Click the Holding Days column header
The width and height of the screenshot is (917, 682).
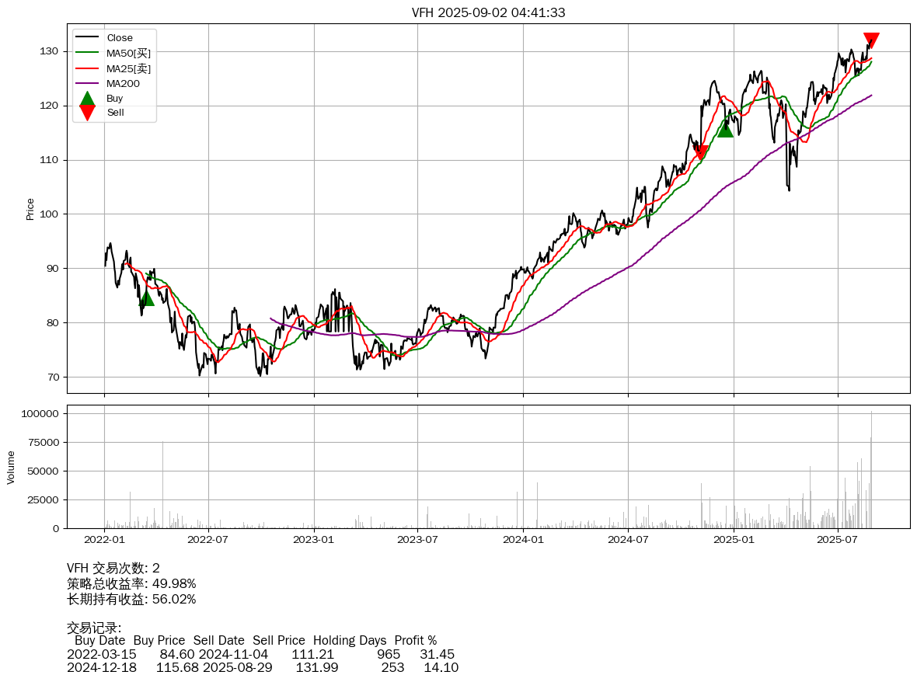click(x=349, y=641)
